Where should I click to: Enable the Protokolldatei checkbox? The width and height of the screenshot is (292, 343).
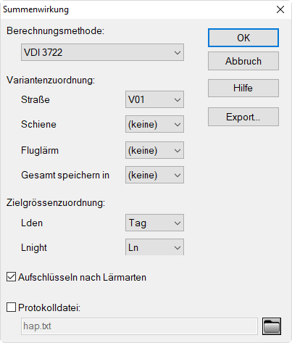click(x=11, y=307)
